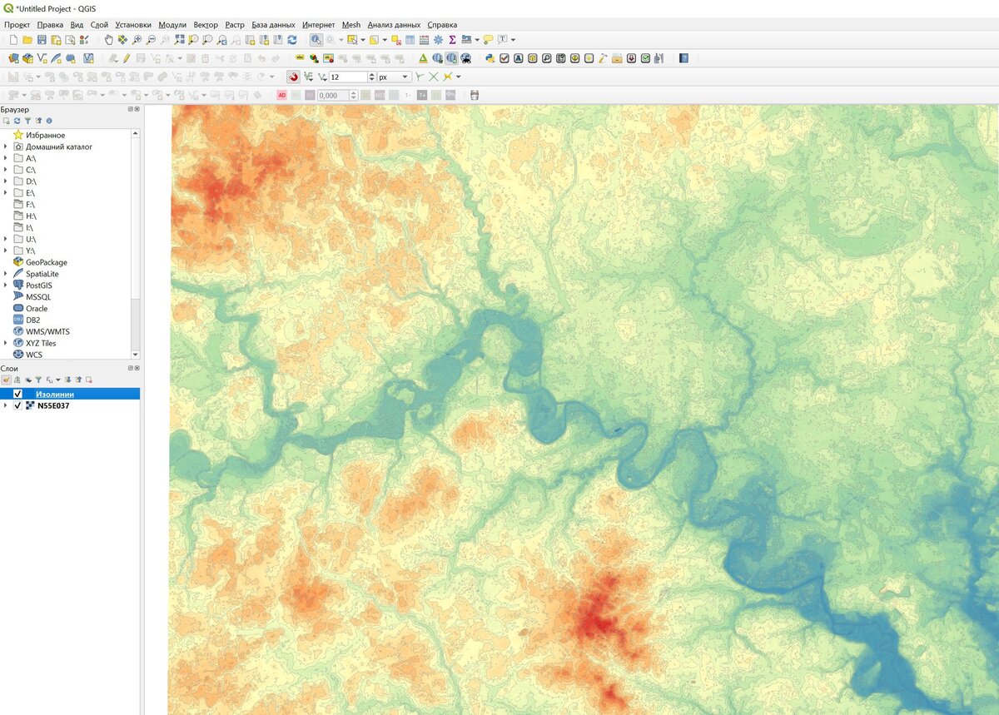Toggle the red AD advanced digitizing button
The width and height of the screenshot is (999, 715).
point(282,95)
